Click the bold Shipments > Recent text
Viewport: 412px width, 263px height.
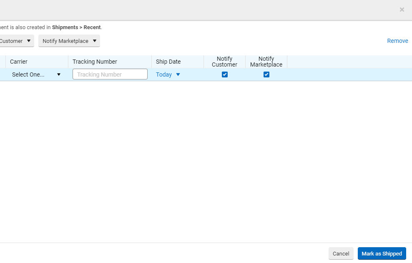tap(76, 27)
